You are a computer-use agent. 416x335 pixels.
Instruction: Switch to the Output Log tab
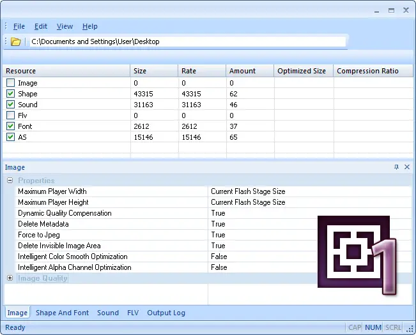pyautogui.click(x=166, y=313)
